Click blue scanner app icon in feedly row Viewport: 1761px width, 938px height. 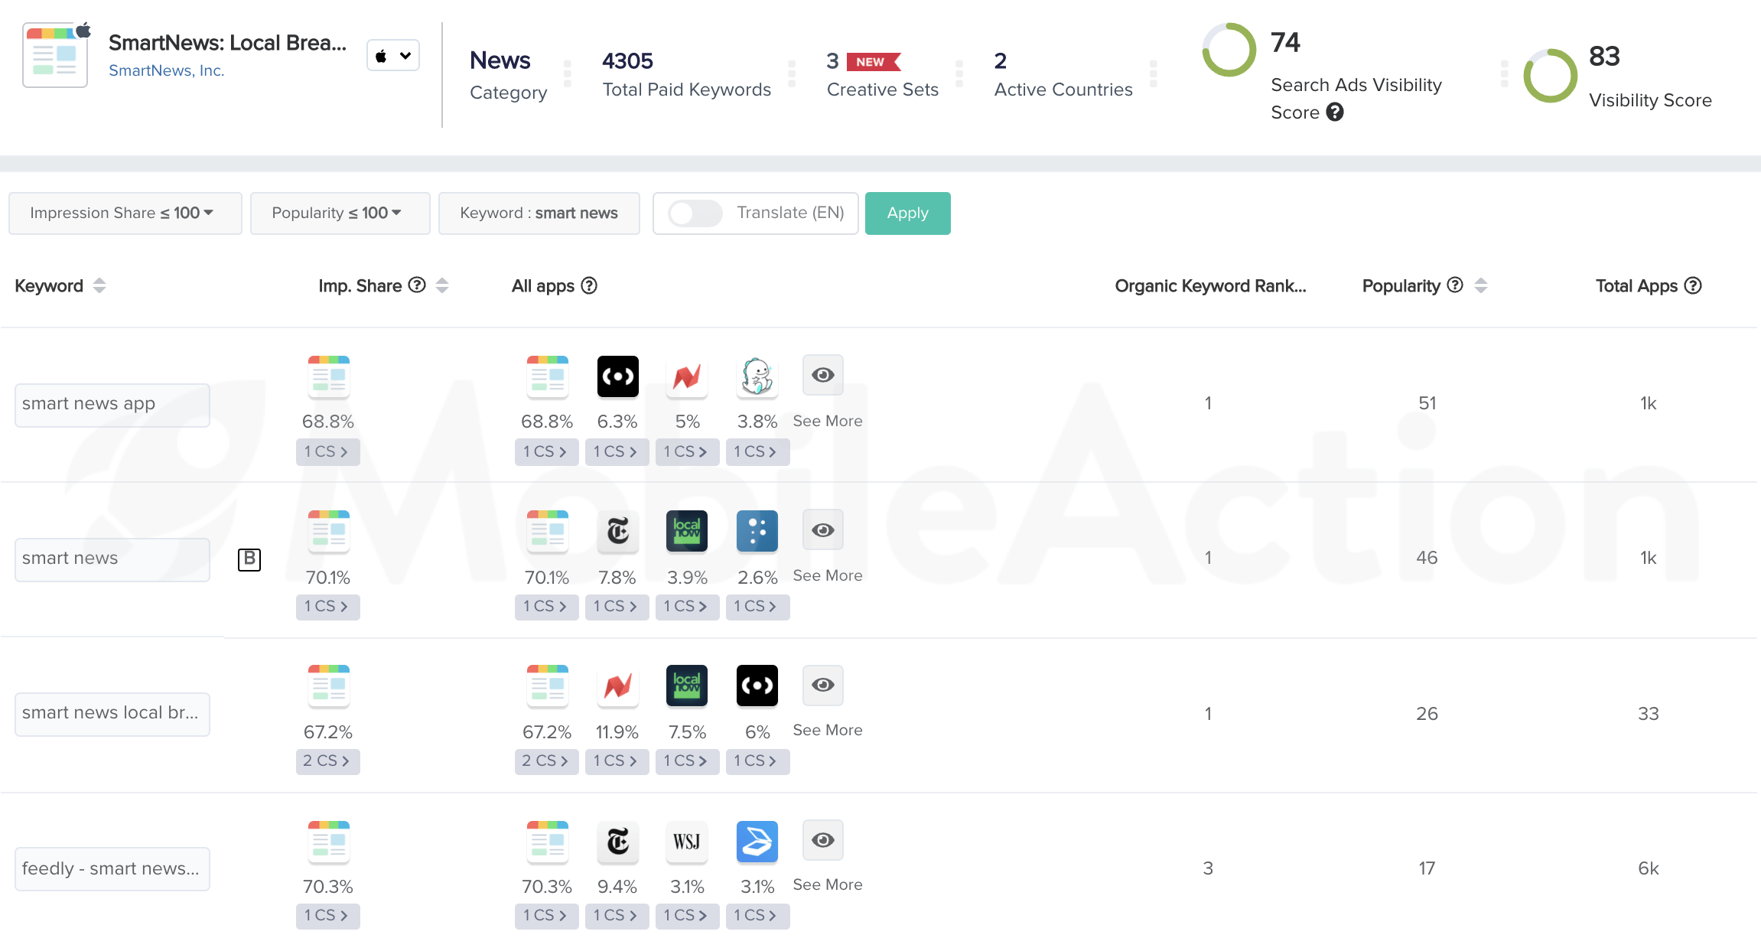757,842
